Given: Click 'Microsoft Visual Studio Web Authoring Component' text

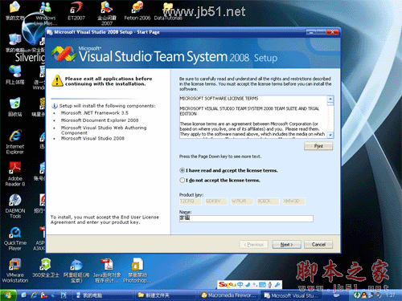Looking at the screenshot, I should click(x=104, y=130).
